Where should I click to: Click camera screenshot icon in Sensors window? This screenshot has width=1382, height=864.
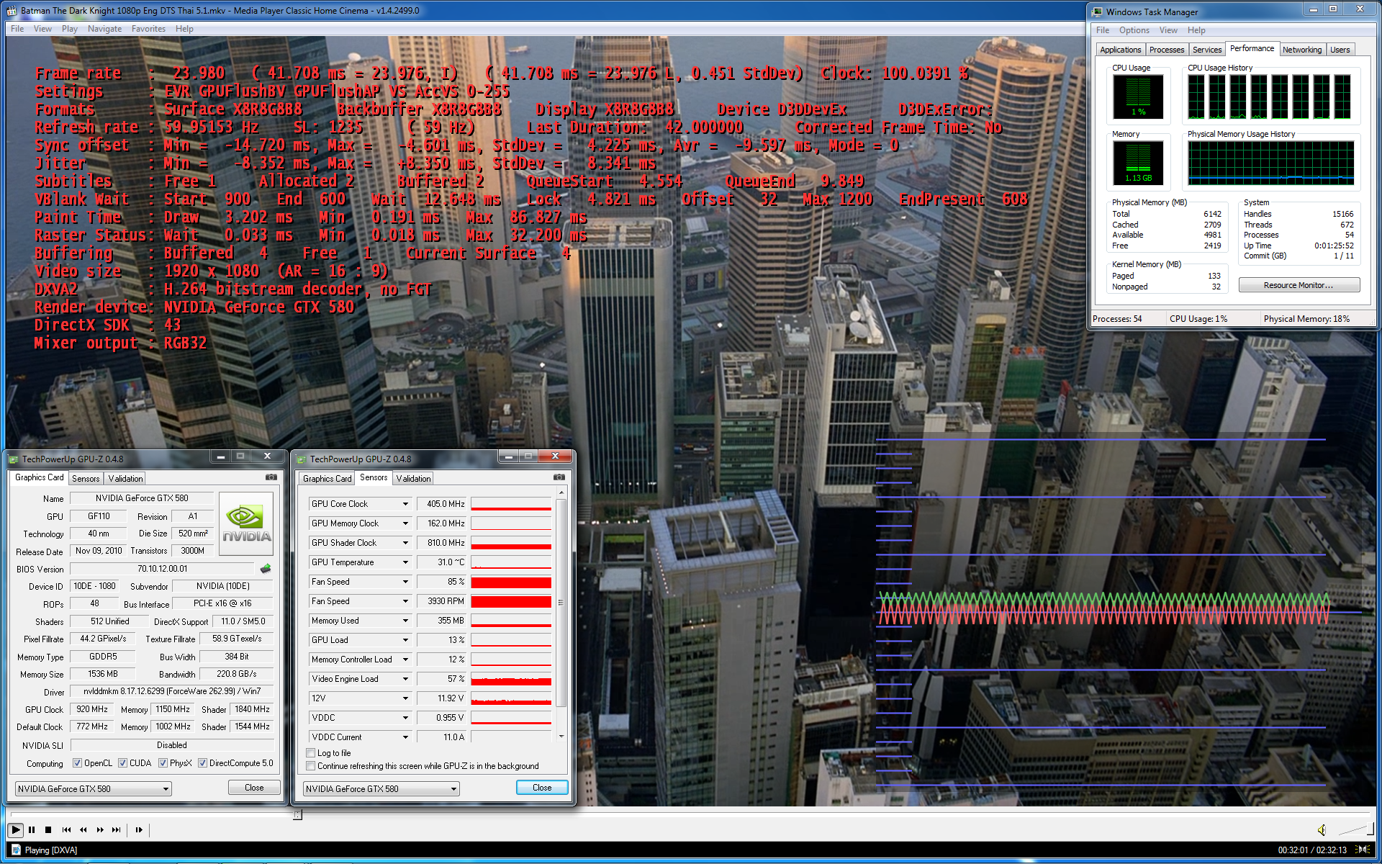point(559,477)
